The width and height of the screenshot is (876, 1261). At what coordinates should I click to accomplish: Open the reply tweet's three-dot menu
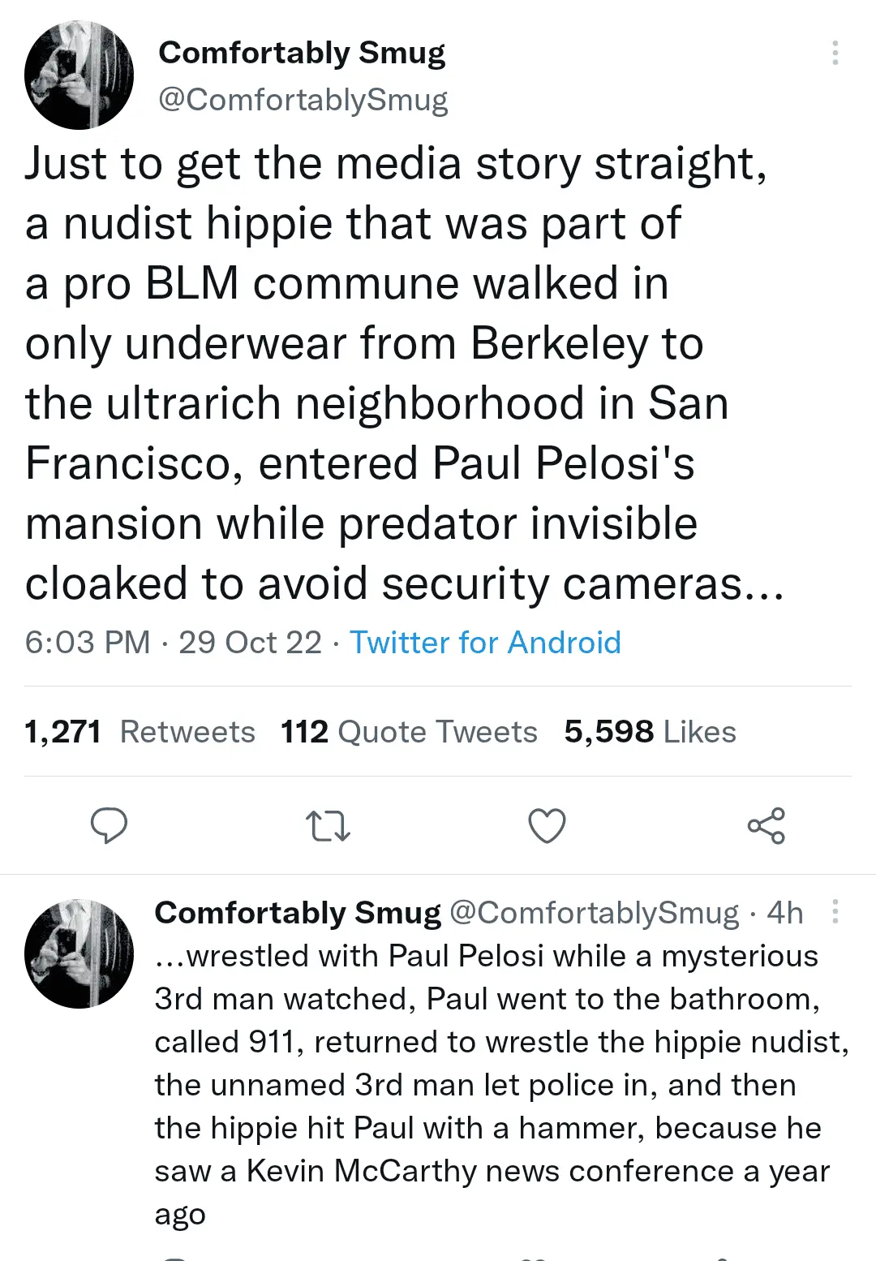coord(835,912)
